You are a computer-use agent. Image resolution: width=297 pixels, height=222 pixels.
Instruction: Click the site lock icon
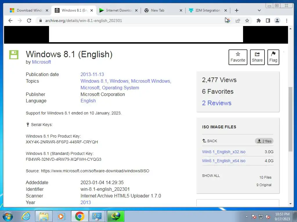pos(40,21)
